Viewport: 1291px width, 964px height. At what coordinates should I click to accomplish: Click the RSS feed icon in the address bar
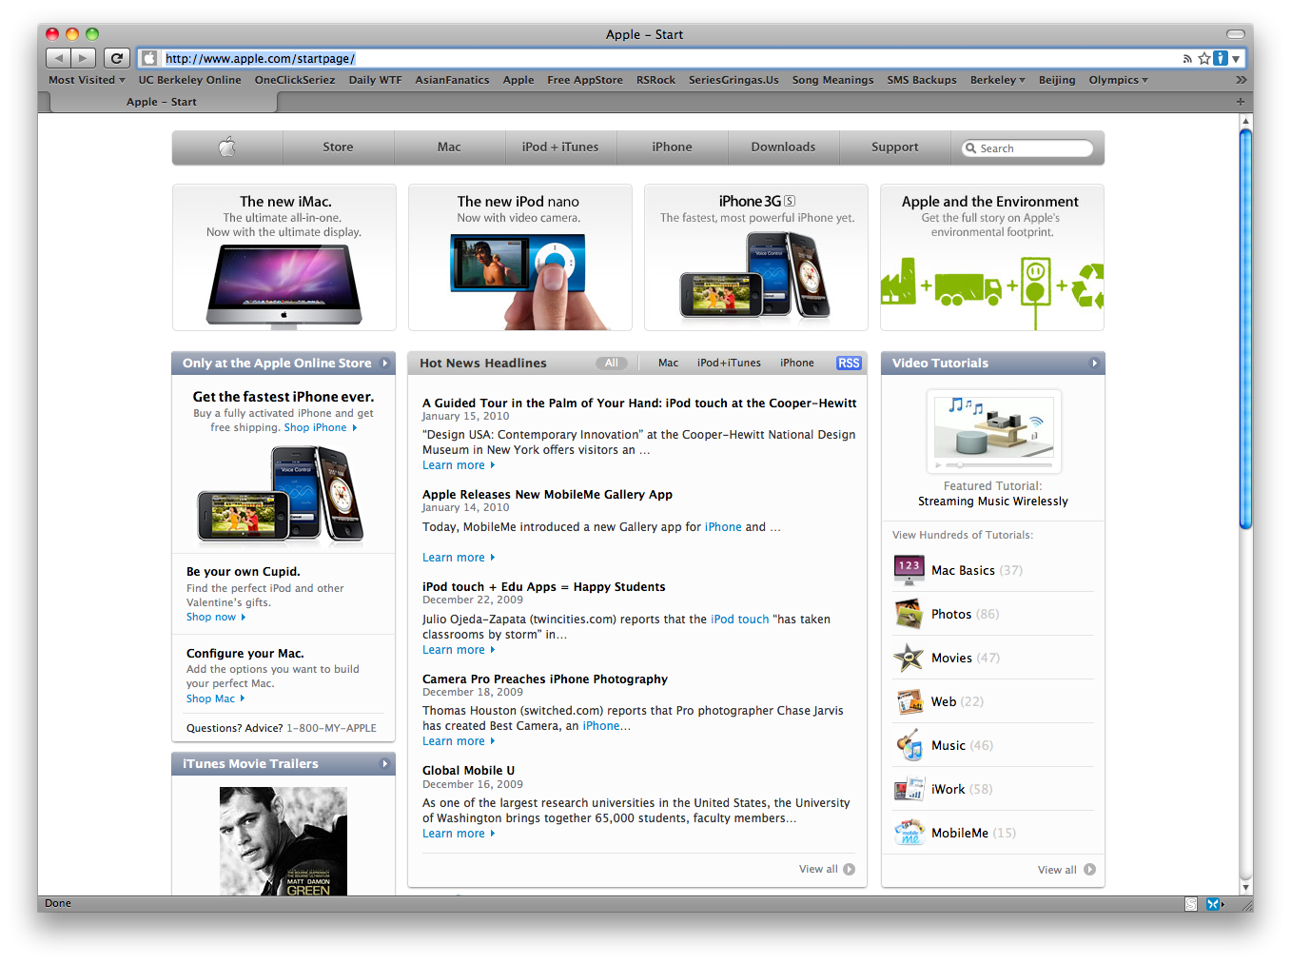tap(1186, 58)
